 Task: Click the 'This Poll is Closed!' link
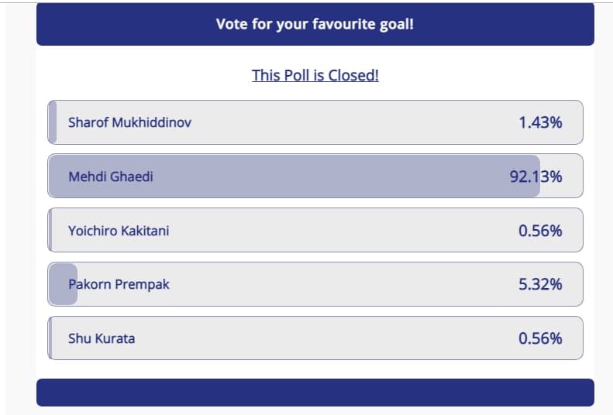click(315, 75)
